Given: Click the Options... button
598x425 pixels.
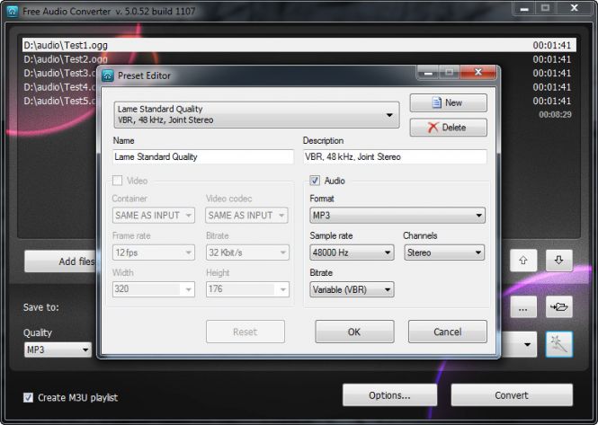Looking at the screenshot, I should (x=389, y=395).
